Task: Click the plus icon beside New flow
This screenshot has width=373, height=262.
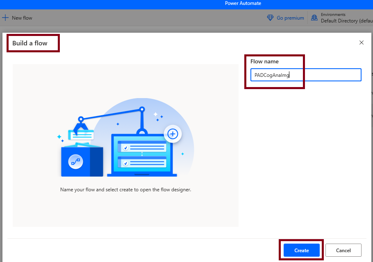Action: pos(5,18)
